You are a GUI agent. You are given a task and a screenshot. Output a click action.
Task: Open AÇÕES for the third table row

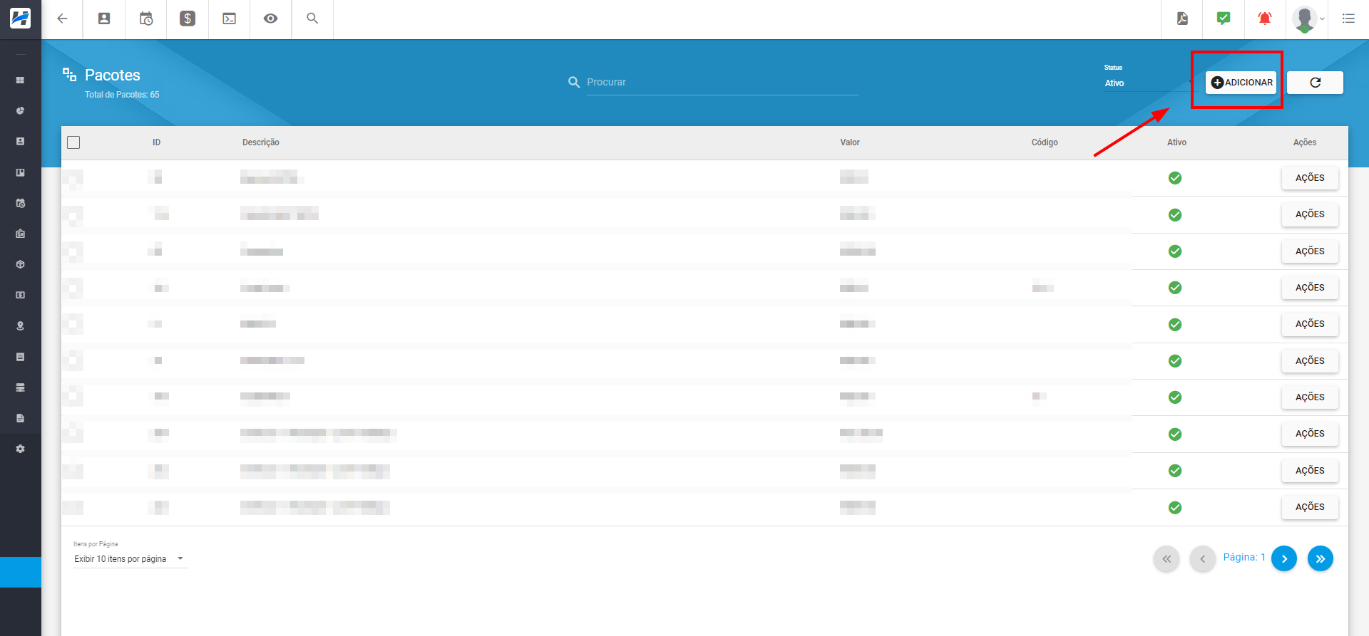tap(1310, 251)
